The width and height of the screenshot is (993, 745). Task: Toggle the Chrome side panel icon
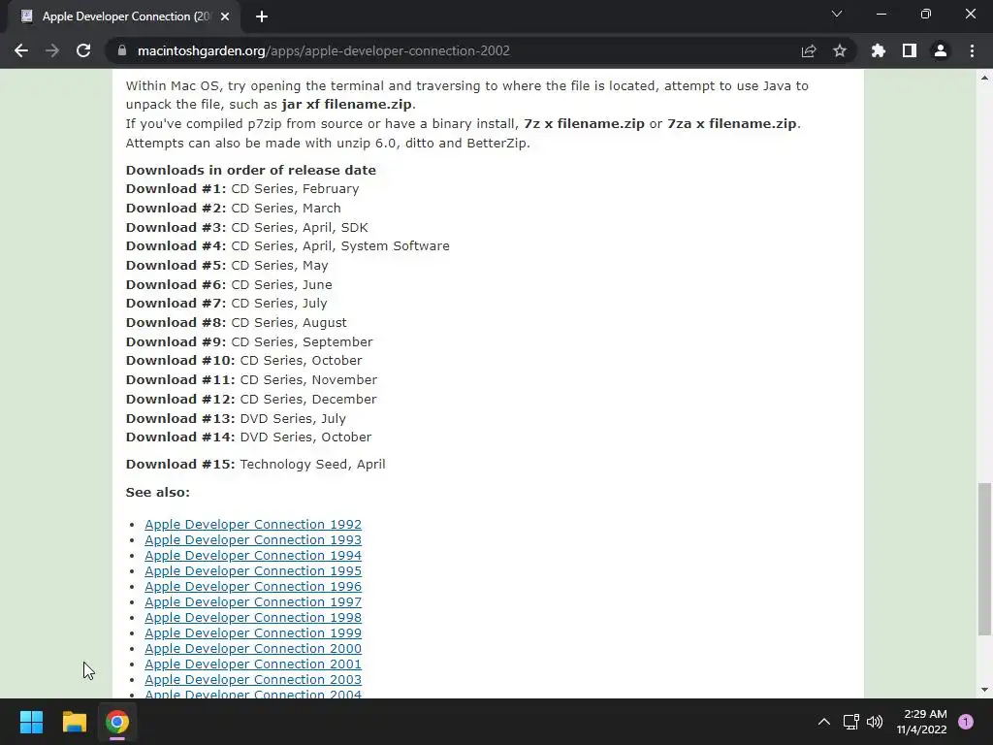(910, 50)
